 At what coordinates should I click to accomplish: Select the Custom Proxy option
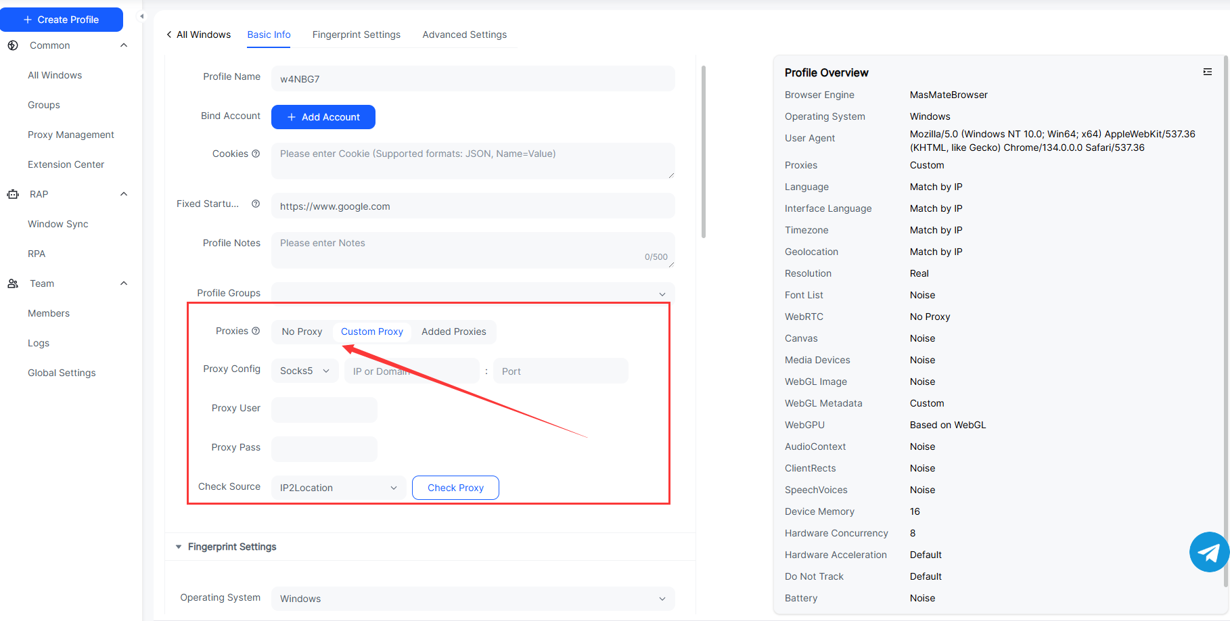(x=371, y=331)
